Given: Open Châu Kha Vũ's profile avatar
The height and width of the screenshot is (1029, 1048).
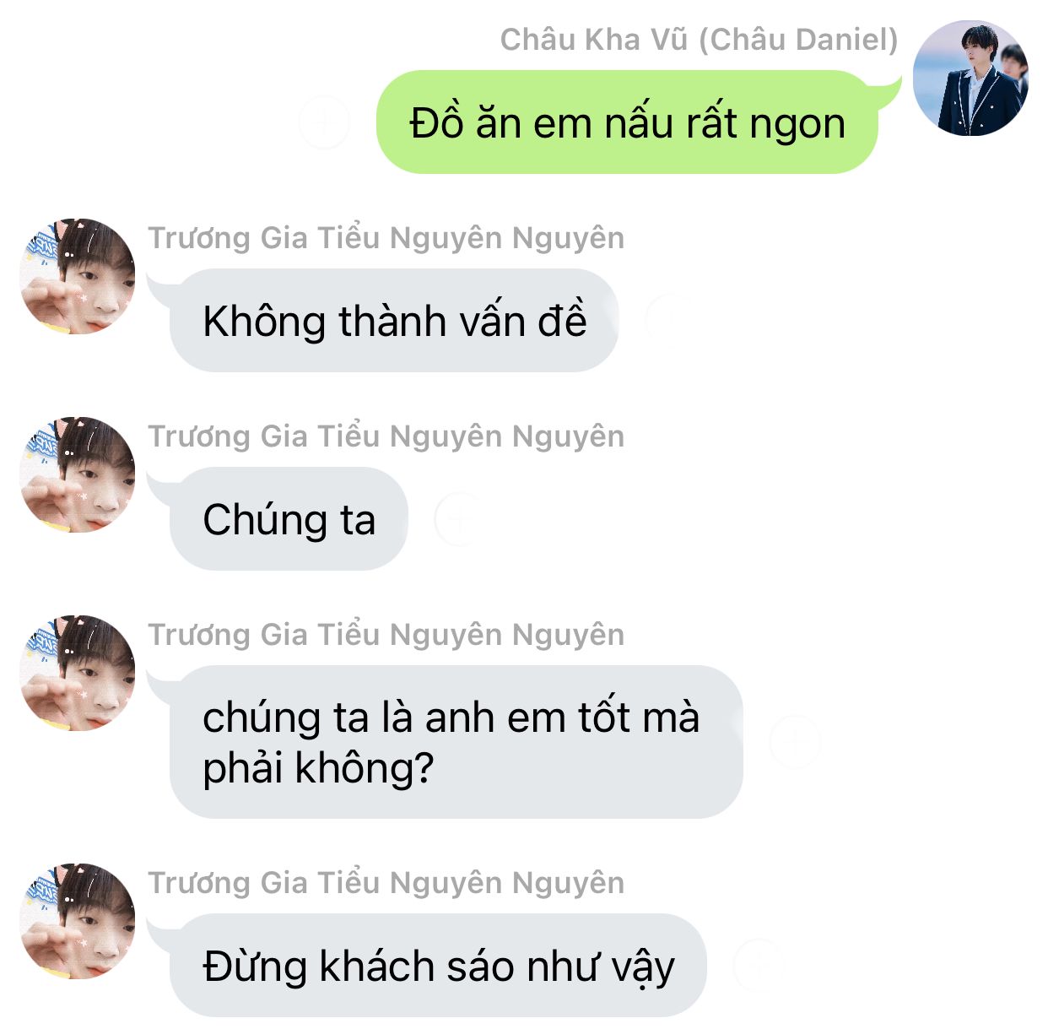Looking at the screenshot, I should (x=970, y=79).
